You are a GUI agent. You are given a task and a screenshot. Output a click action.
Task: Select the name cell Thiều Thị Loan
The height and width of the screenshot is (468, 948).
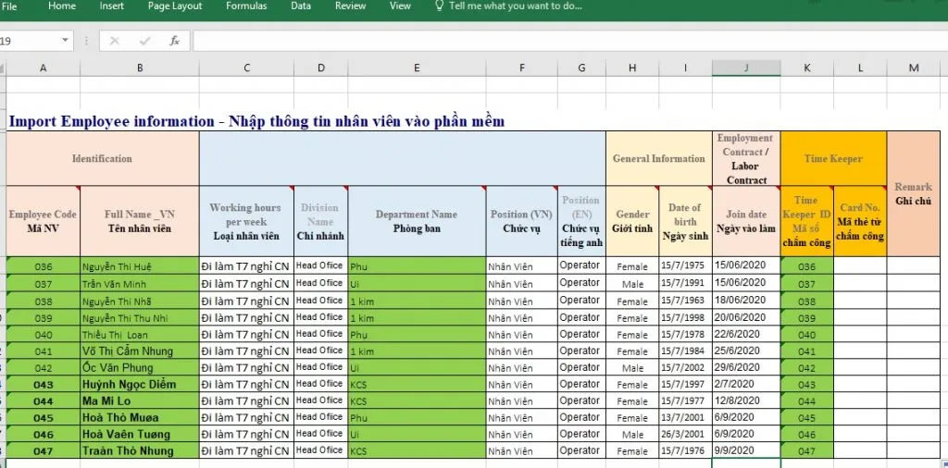140,334
